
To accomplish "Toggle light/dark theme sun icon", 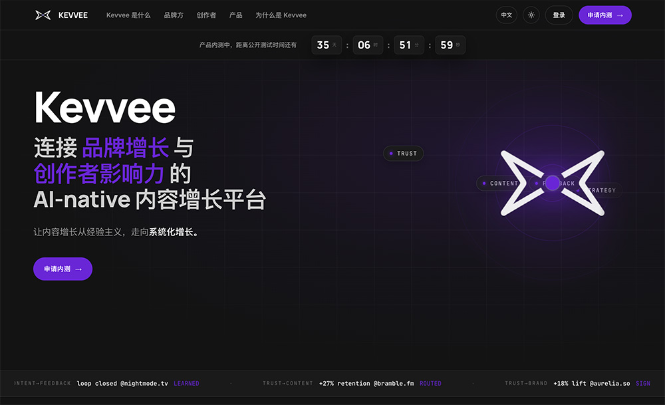I will click(531, 15).
